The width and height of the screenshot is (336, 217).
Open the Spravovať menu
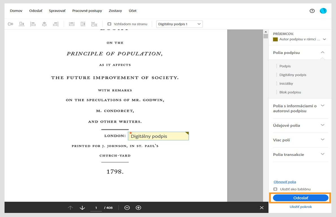coord(57,11)
